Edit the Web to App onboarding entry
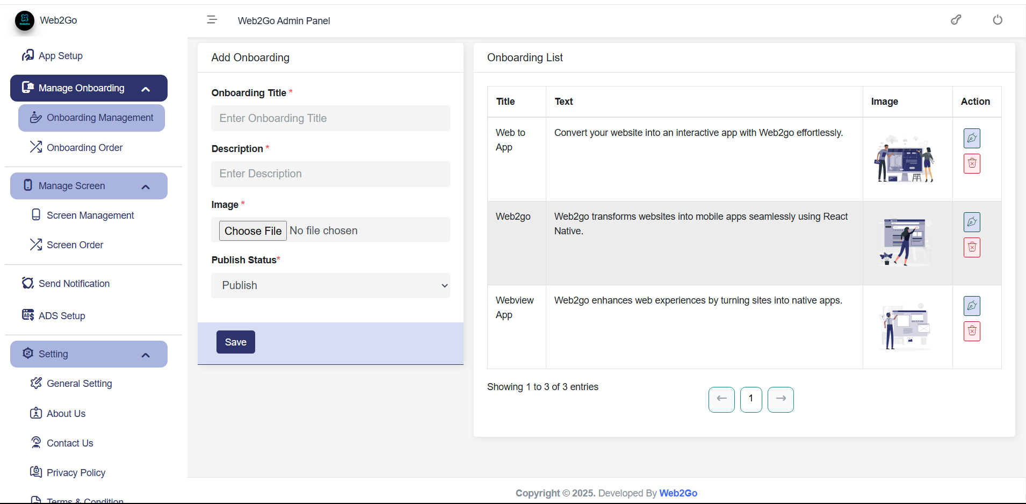This screenshot has height=504, width=1026. tap(972, 138)
